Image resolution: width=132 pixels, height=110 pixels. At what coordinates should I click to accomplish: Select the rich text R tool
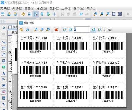click(4, 79)
